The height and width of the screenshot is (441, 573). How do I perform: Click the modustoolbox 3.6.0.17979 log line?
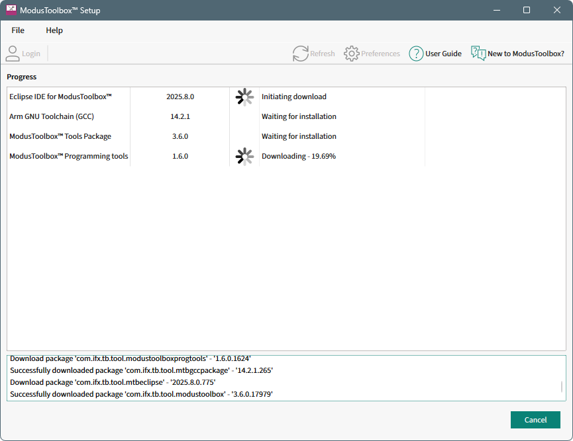click(x=141, y=394)
